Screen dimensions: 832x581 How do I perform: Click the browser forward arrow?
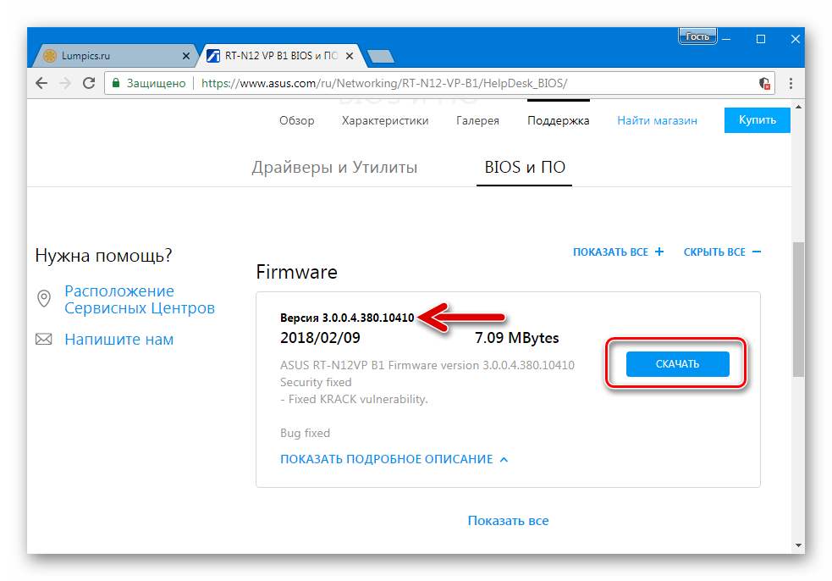point(64,83)
